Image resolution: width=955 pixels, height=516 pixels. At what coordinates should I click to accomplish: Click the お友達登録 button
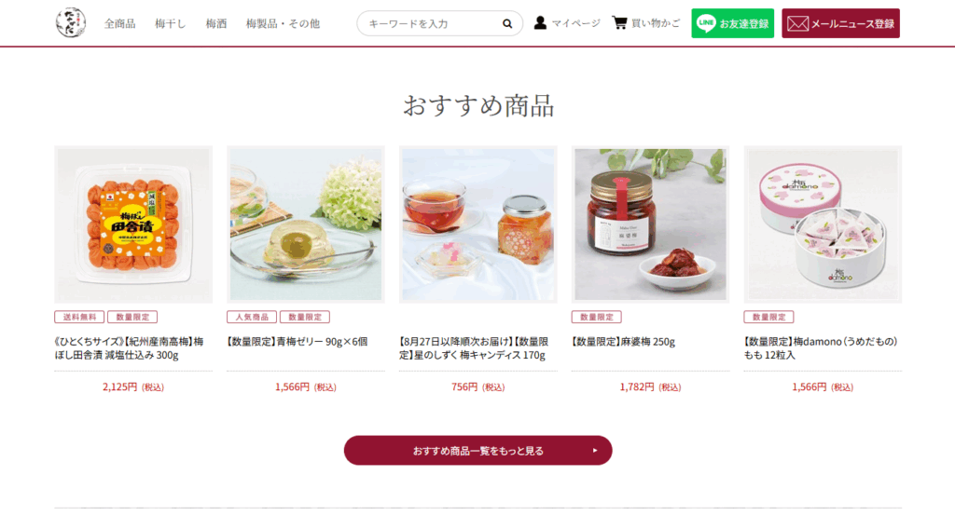pyautogui.click(x=733, y=23)
